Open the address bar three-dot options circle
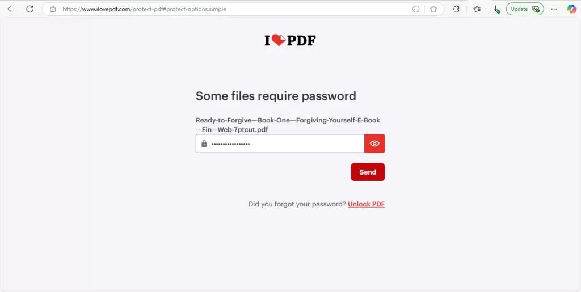 (416, 9)
